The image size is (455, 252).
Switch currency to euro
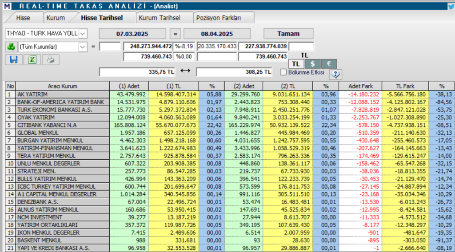point(328,63)
